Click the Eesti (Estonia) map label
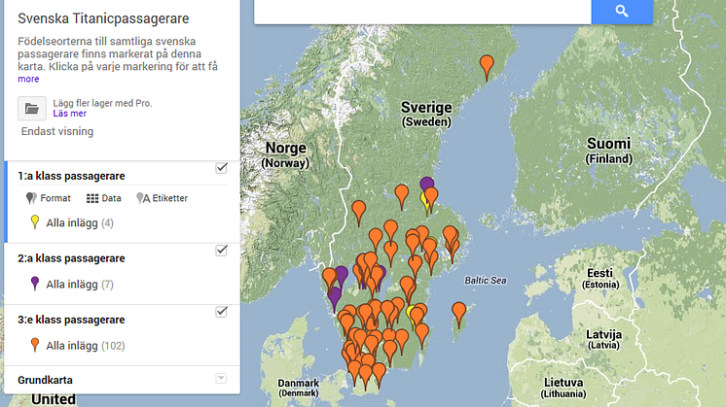 600,278
